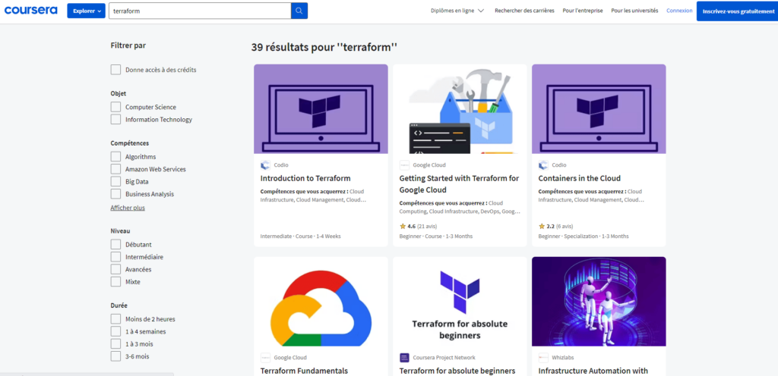Click the blue search magnifier button
Screen dimensions: 778x376
click(x=299, y=11)
